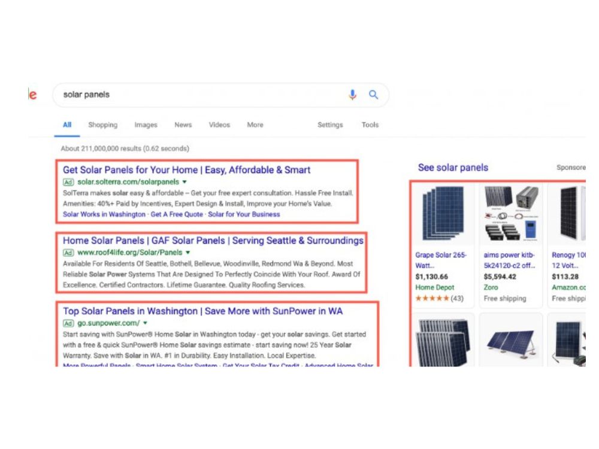Image resolution: width=599 pixels, height=449 pixels.
Task: Open the Settings menu
Action: point(330,125)
